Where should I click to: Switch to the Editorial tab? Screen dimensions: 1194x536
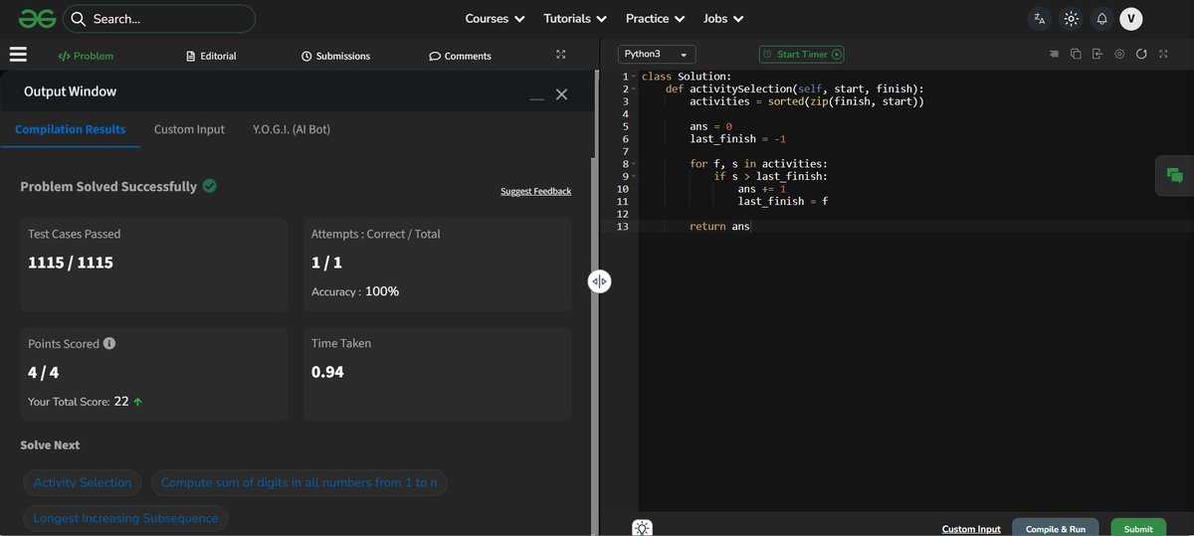coord(212,56)
